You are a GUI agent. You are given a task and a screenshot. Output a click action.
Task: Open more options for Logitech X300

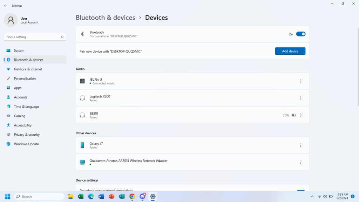tap(300, 98)
